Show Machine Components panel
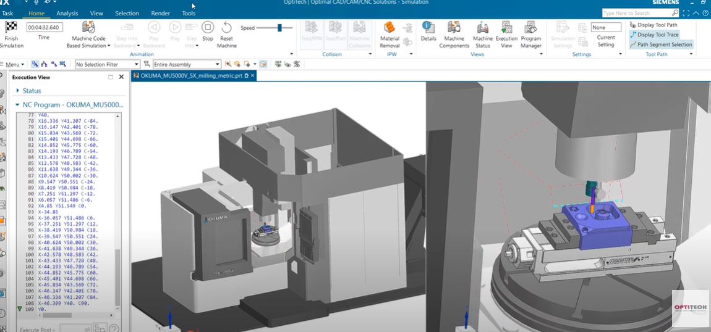 click(454, 28)
